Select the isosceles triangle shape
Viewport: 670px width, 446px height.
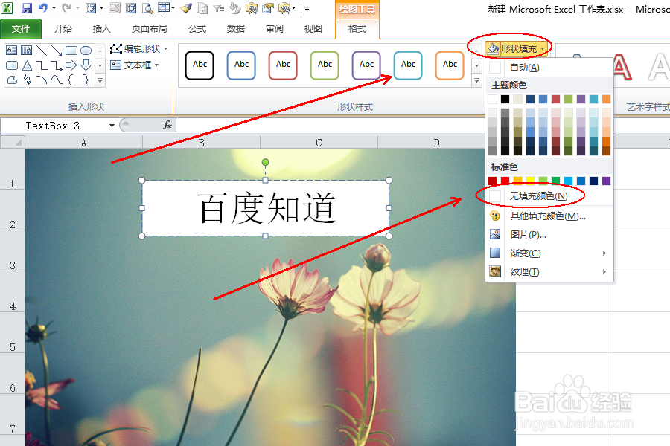point(27,65)
